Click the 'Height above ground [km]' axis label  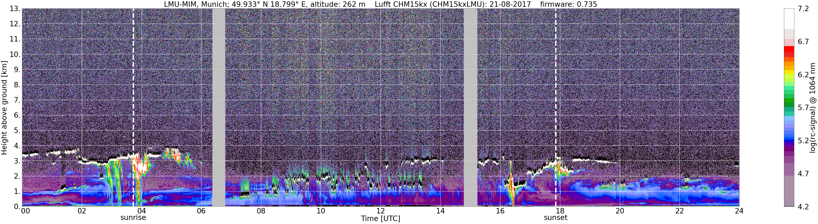point(4,108)
